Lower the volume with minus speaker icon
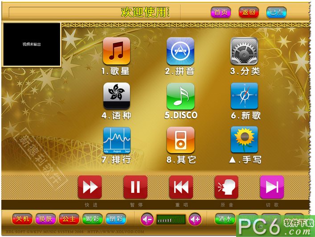 [147, 219]
